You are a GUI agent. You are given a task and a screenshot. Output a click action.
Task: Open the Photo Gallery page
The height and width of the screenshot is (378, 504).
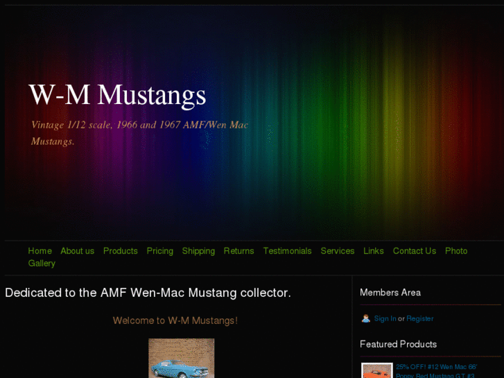click(456, 251)
